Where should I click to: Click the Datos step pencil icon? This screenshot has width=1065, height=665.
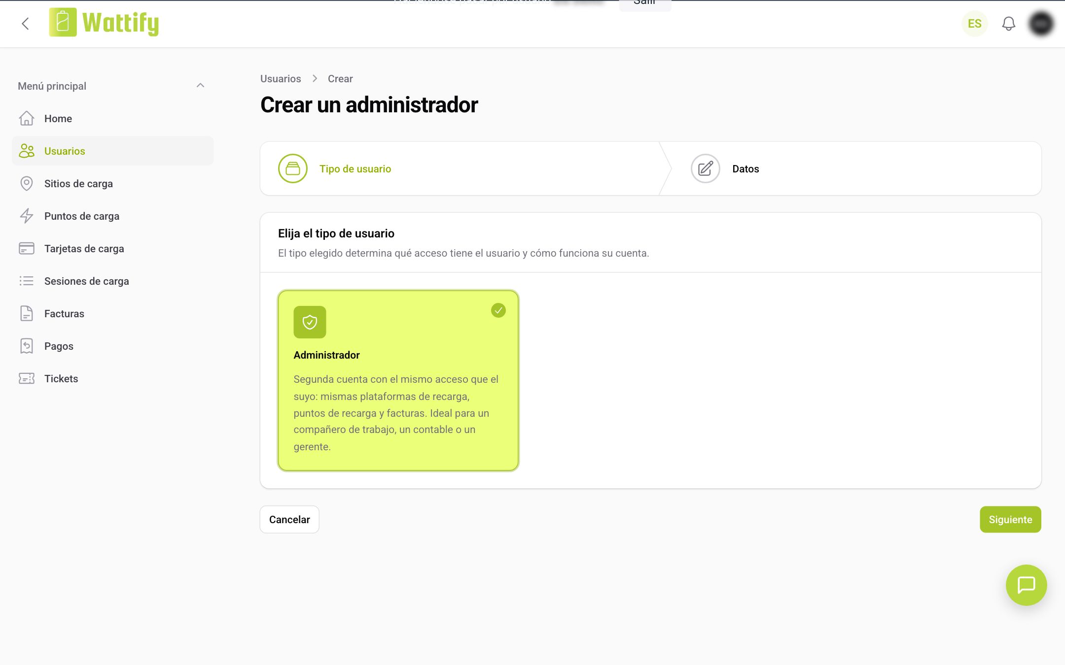[x=705, y=168]
